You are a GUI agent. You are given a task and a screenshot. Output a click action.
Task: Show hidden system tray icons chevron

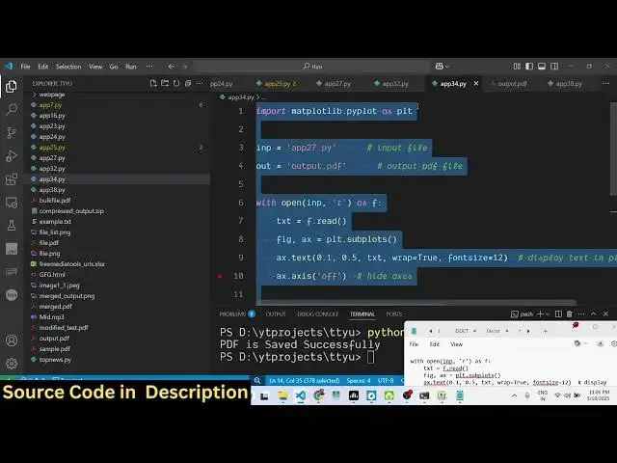tap(514, 395)
